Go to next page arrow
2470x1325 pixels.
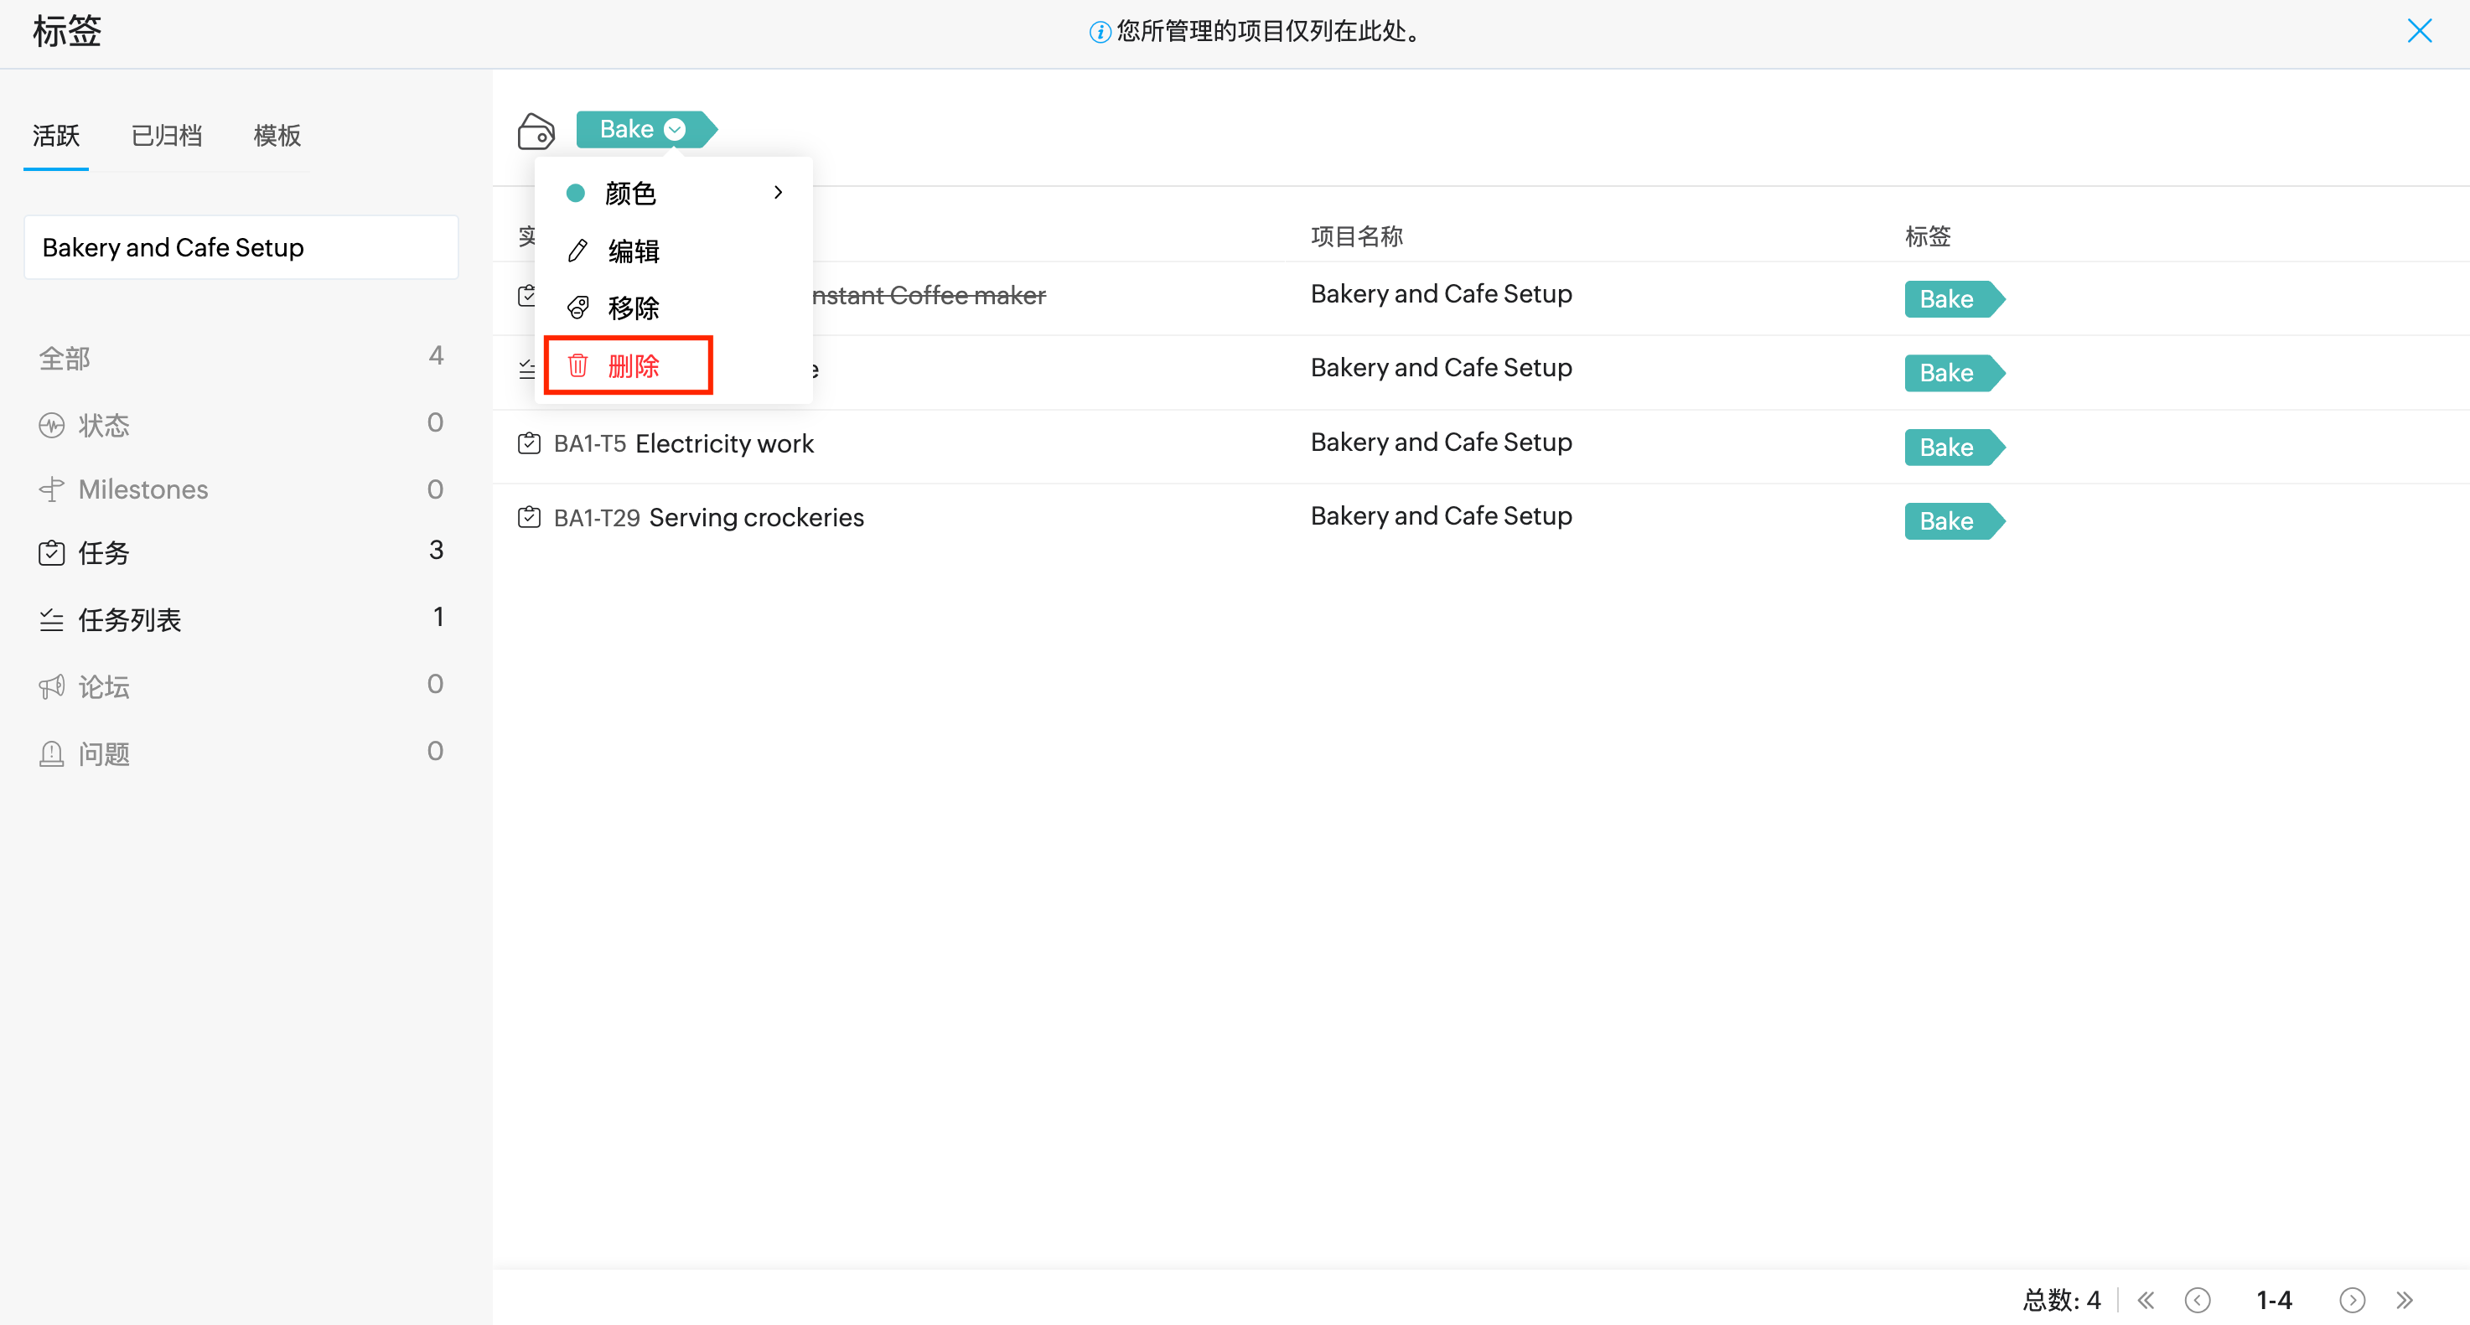click(2351, 1300)
